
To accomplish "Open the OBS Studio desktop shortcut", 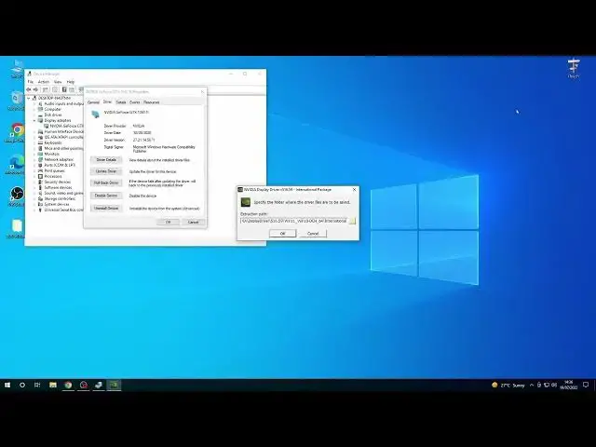I will (x=17, y=196).
